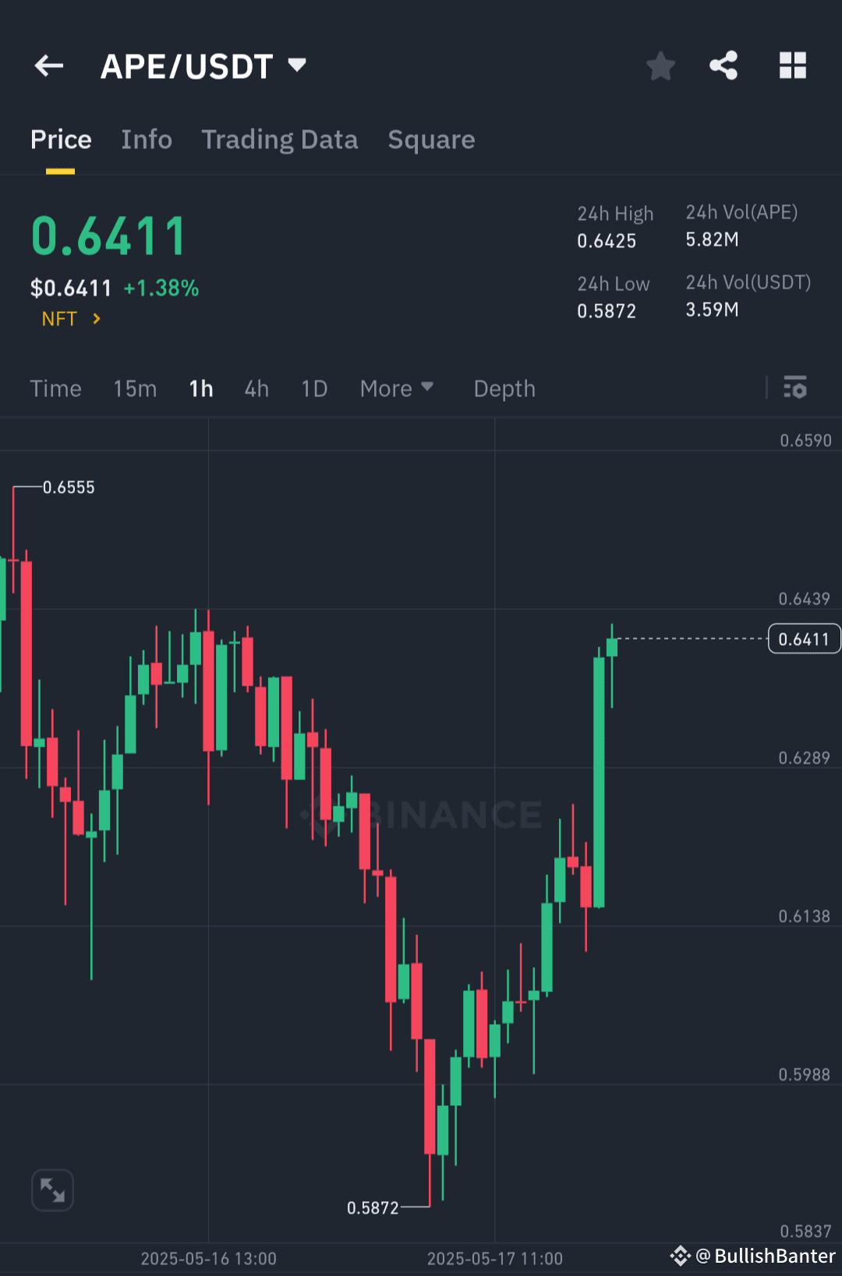Expand the More intervals dropdown

(396, 388)
